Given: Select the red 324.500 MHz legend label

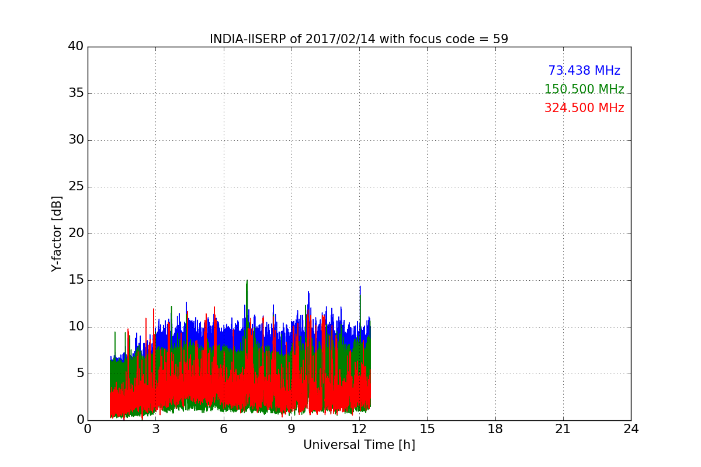Looking at the screenshot, I should pos(584,108).
